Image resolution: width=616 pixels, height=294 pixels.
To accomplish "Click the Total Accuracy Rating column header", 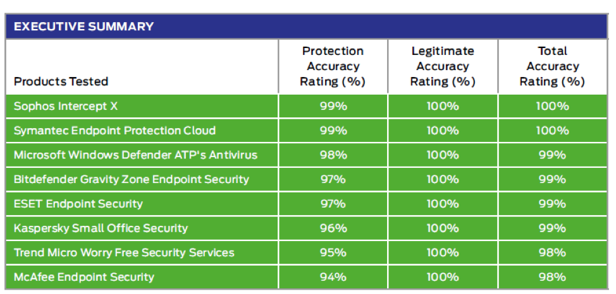I will [x=553, y=67].
